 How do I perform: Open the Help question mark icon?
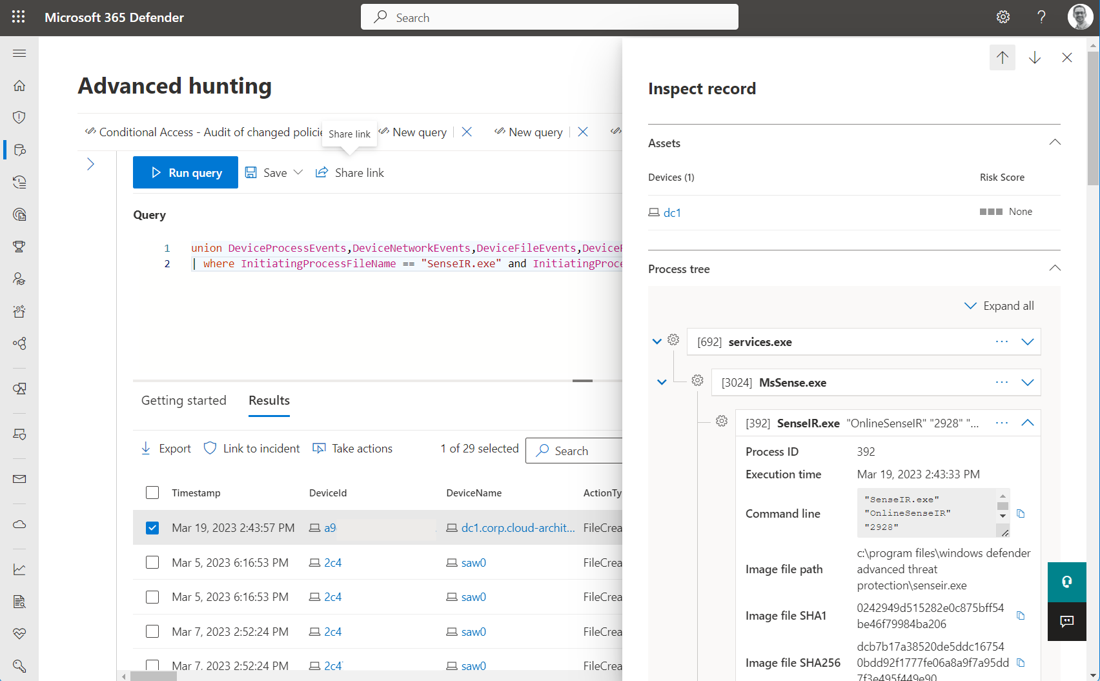pos(1041,17)
